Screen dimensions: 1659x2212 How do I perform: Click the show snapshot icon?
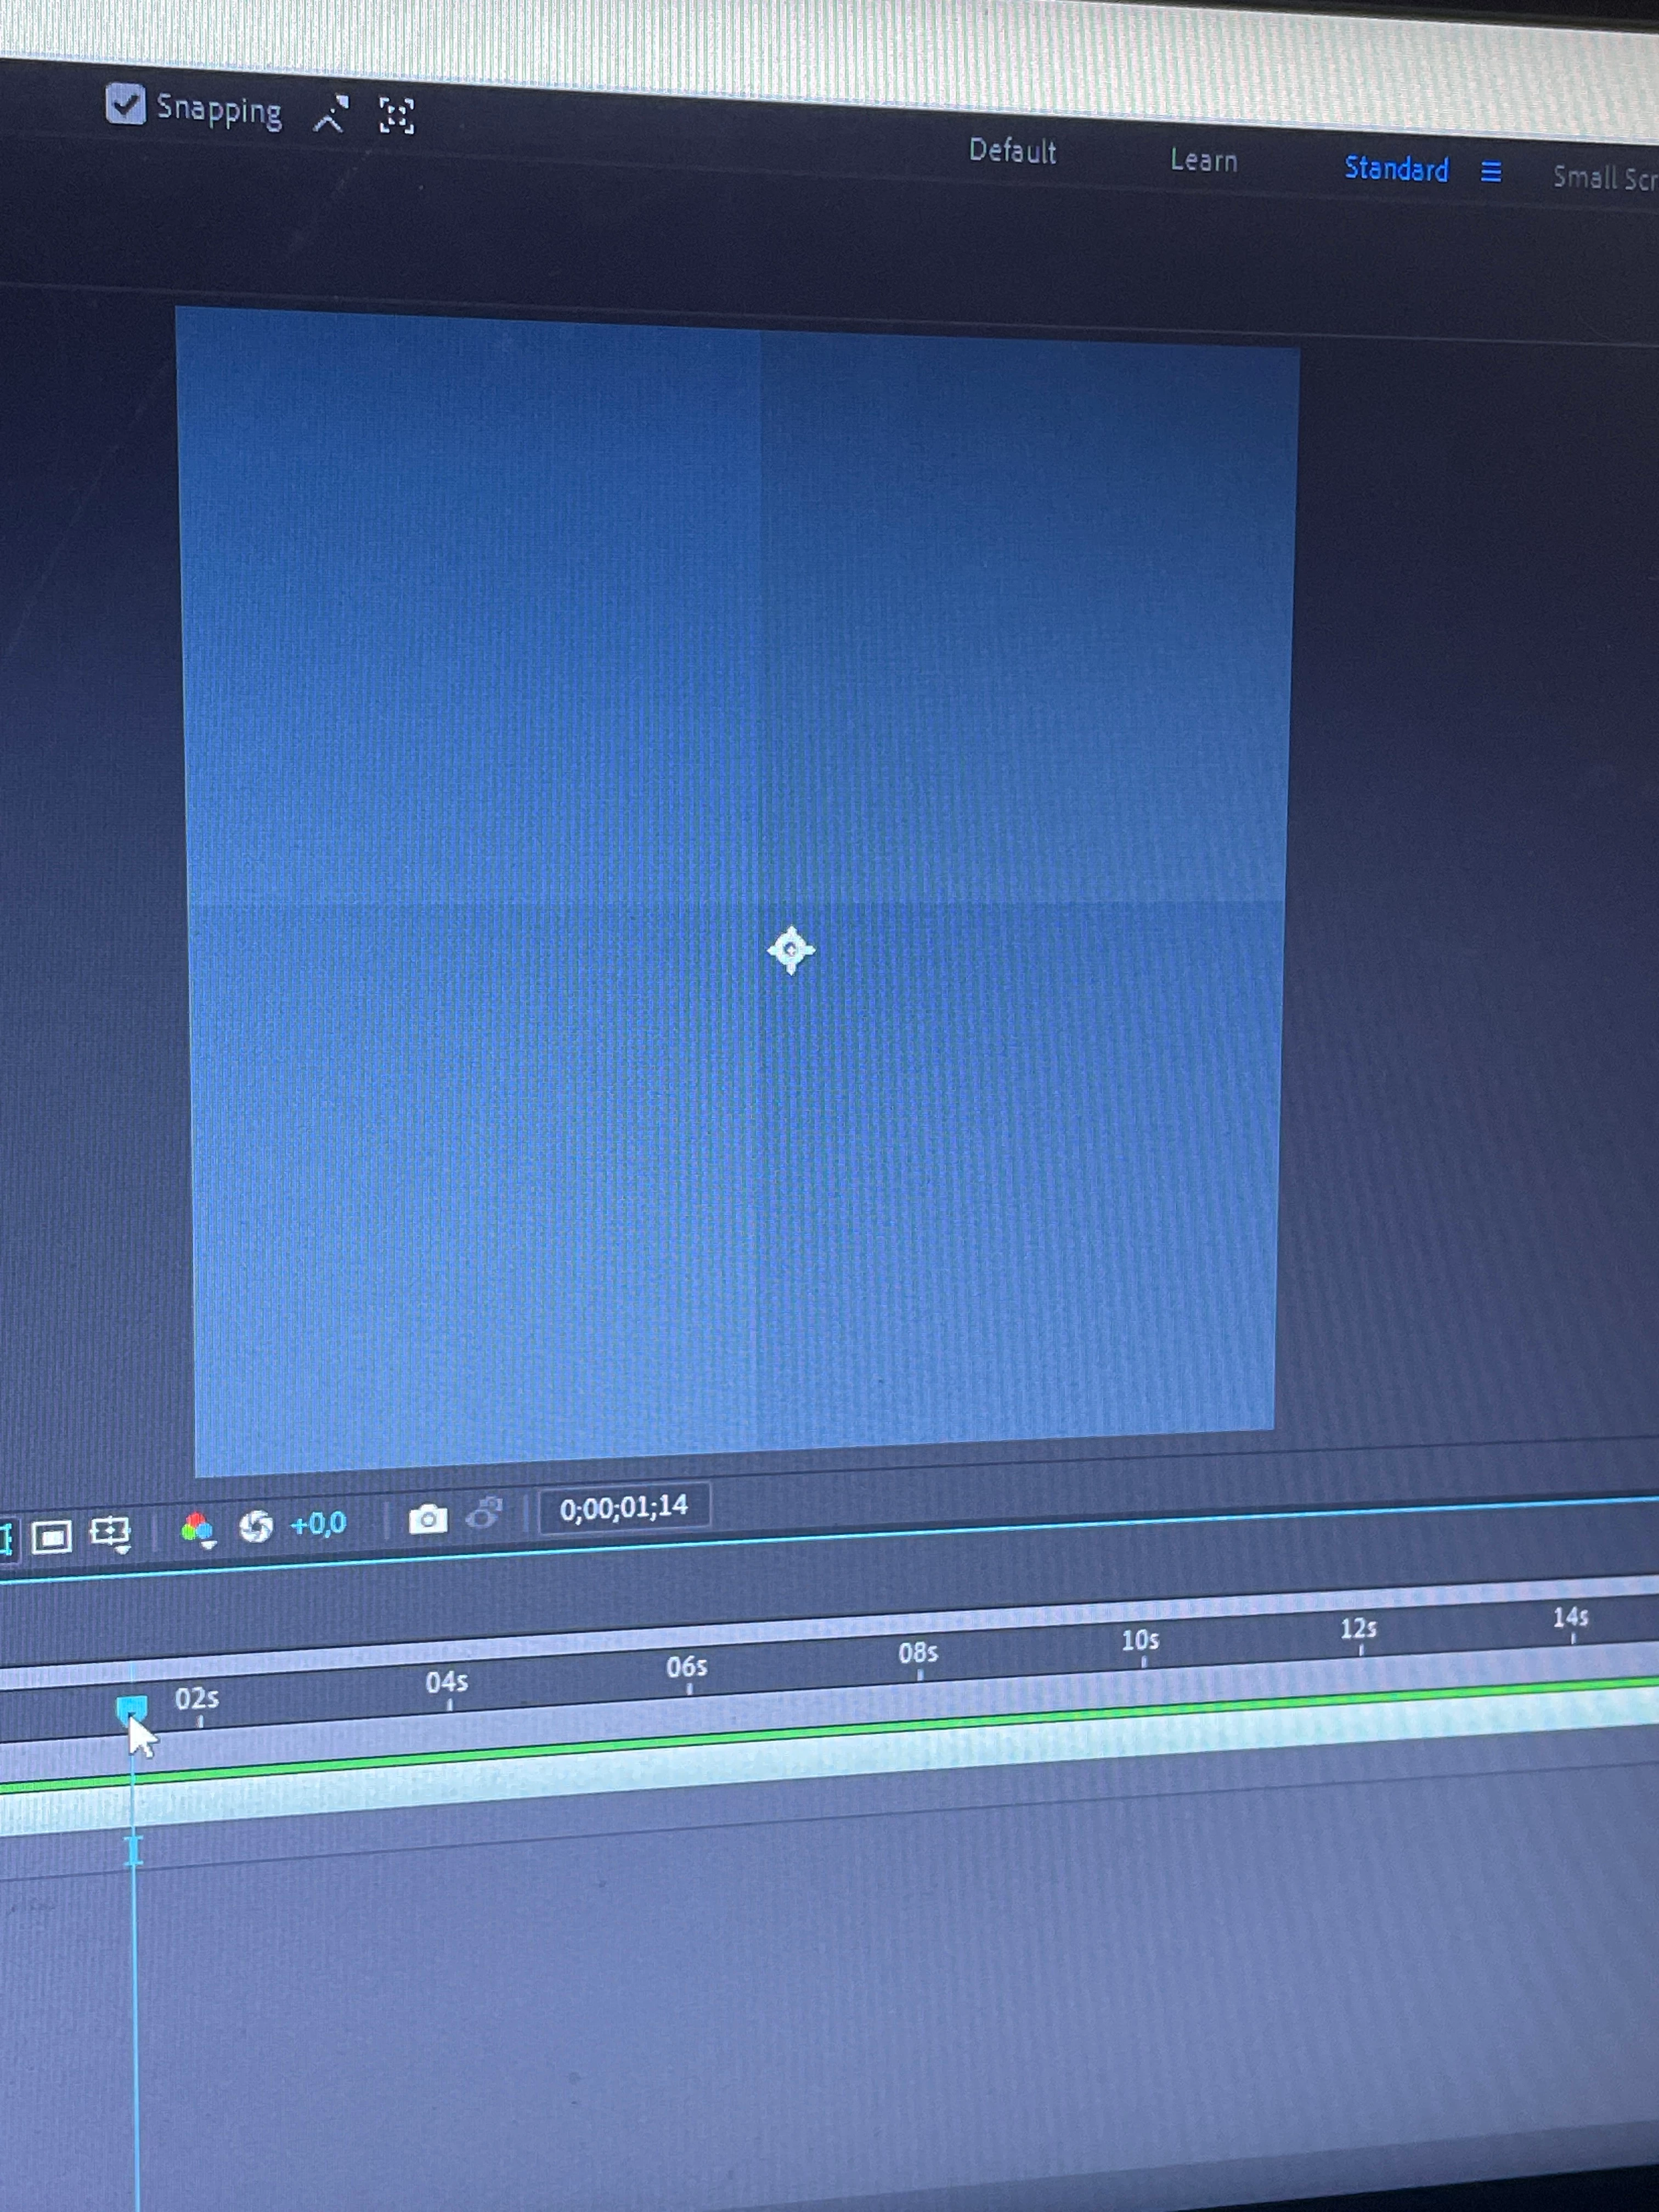pos(484,1514)
